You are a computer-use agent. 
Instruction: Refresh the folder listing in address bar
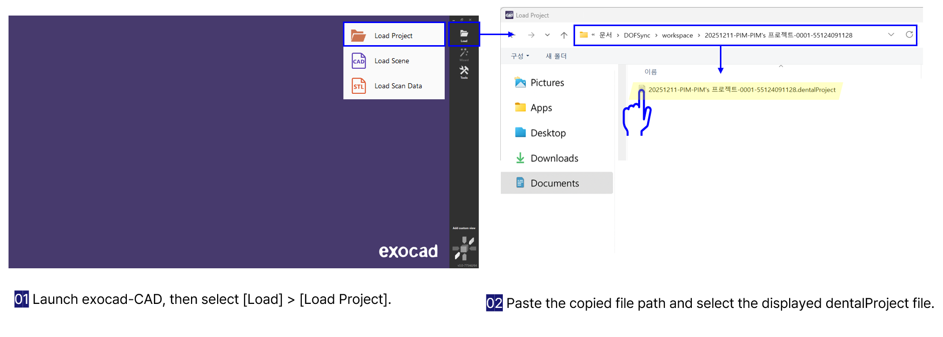coord(909,35)
